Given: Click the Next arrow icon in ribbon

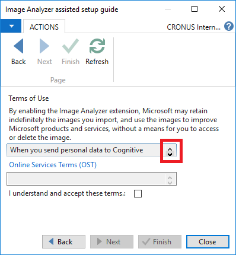Looking at the screenshot, I should tap(44, 46).
